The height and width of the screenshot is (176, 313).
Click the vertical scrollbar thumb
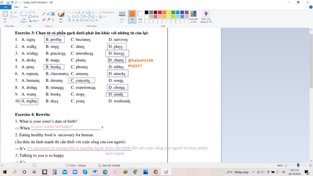[311, 61]
